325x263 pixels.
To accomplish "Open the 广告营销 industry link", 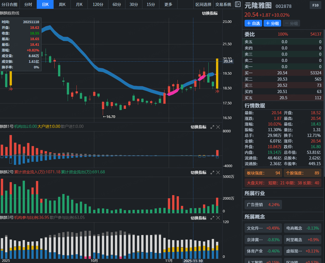I will tap(263, 204).
